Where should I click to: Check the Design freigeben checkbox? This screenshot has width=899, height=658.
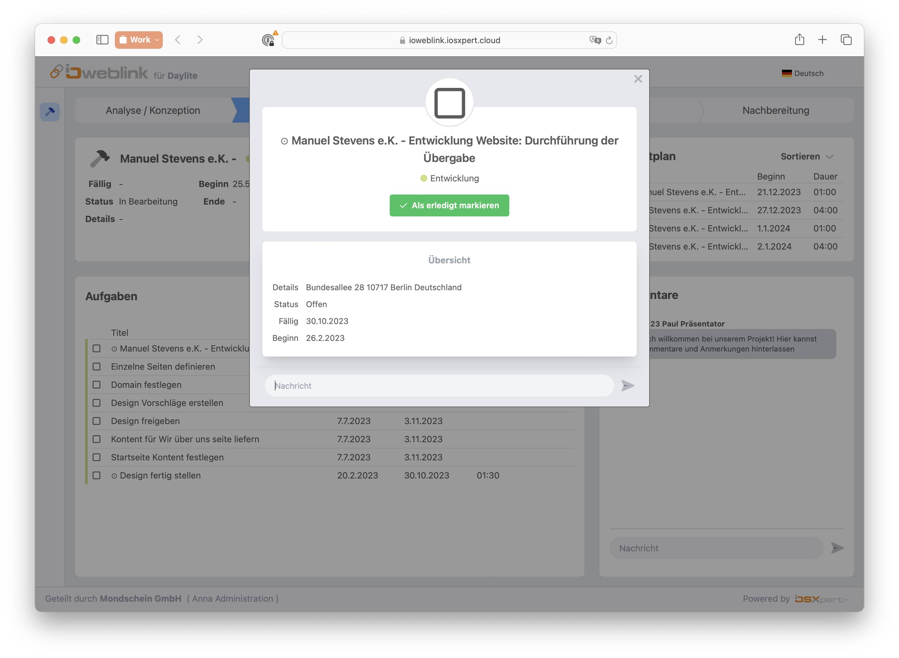tap(96, 421)
